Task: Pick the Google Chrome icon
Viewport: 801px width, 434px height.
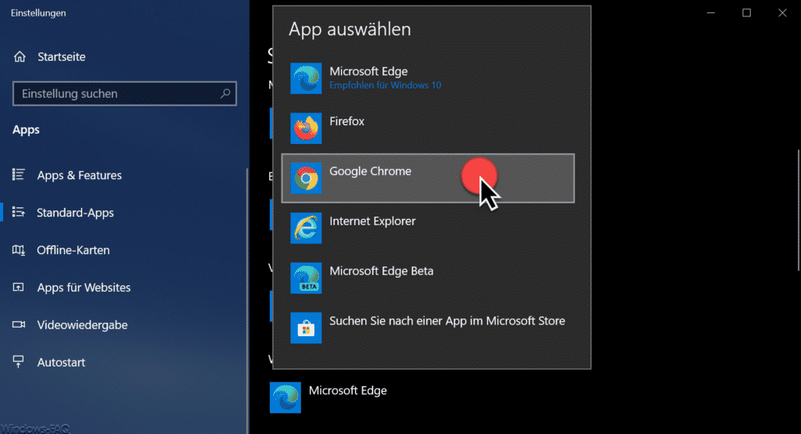Action: (x=306, y=178)
